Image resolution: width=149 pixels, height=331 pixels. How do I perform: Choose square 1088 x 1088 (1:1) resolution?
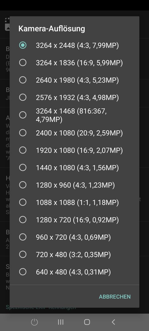pos(74,203)
